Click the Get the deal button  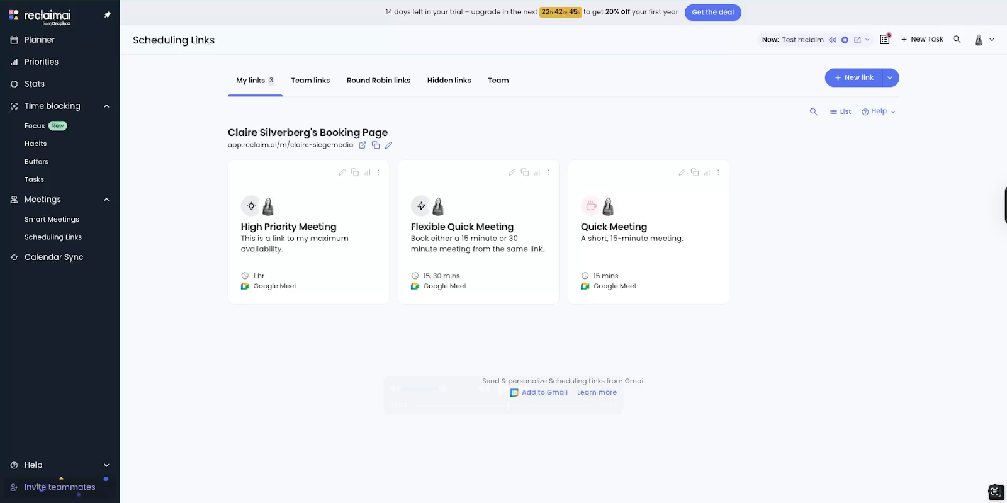coord(712,12)
